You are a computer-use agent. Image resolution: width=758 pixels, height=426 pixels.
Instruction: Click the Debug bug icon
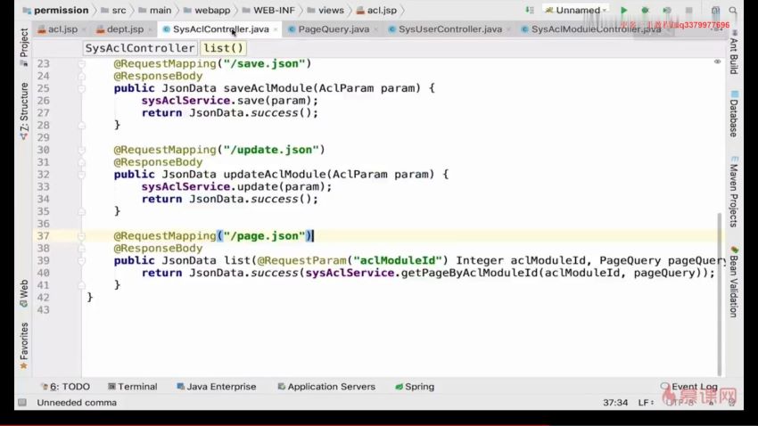point(645,11)
